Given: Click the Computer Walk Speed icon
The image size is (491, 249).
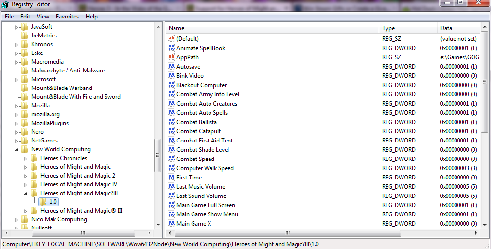Looking at the screenshot, I should pos(171,168).
